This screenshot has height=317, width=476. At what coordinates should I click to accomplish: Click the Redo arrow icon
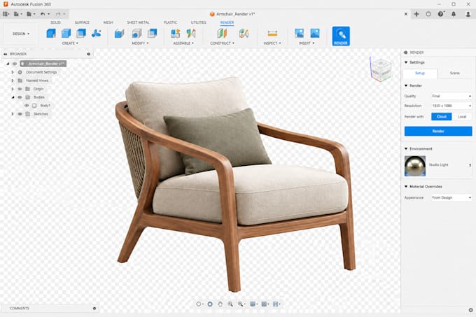58,14
